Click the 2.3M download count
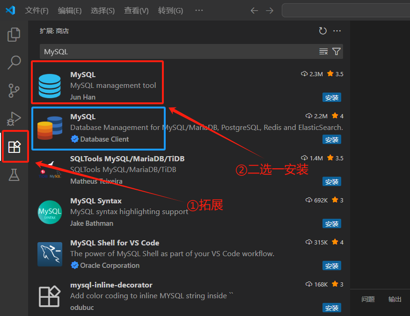The height and width of the screenshot is (316, 410). click(312, 74)
